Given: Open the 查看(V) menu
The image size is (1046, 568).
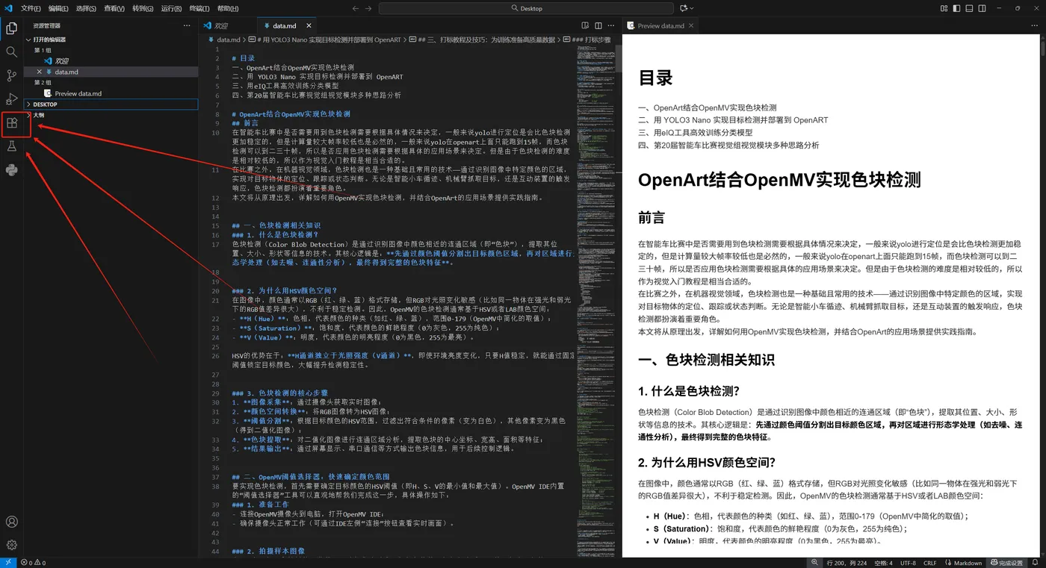Looking at the screenshot, I should tap(114, 8).
